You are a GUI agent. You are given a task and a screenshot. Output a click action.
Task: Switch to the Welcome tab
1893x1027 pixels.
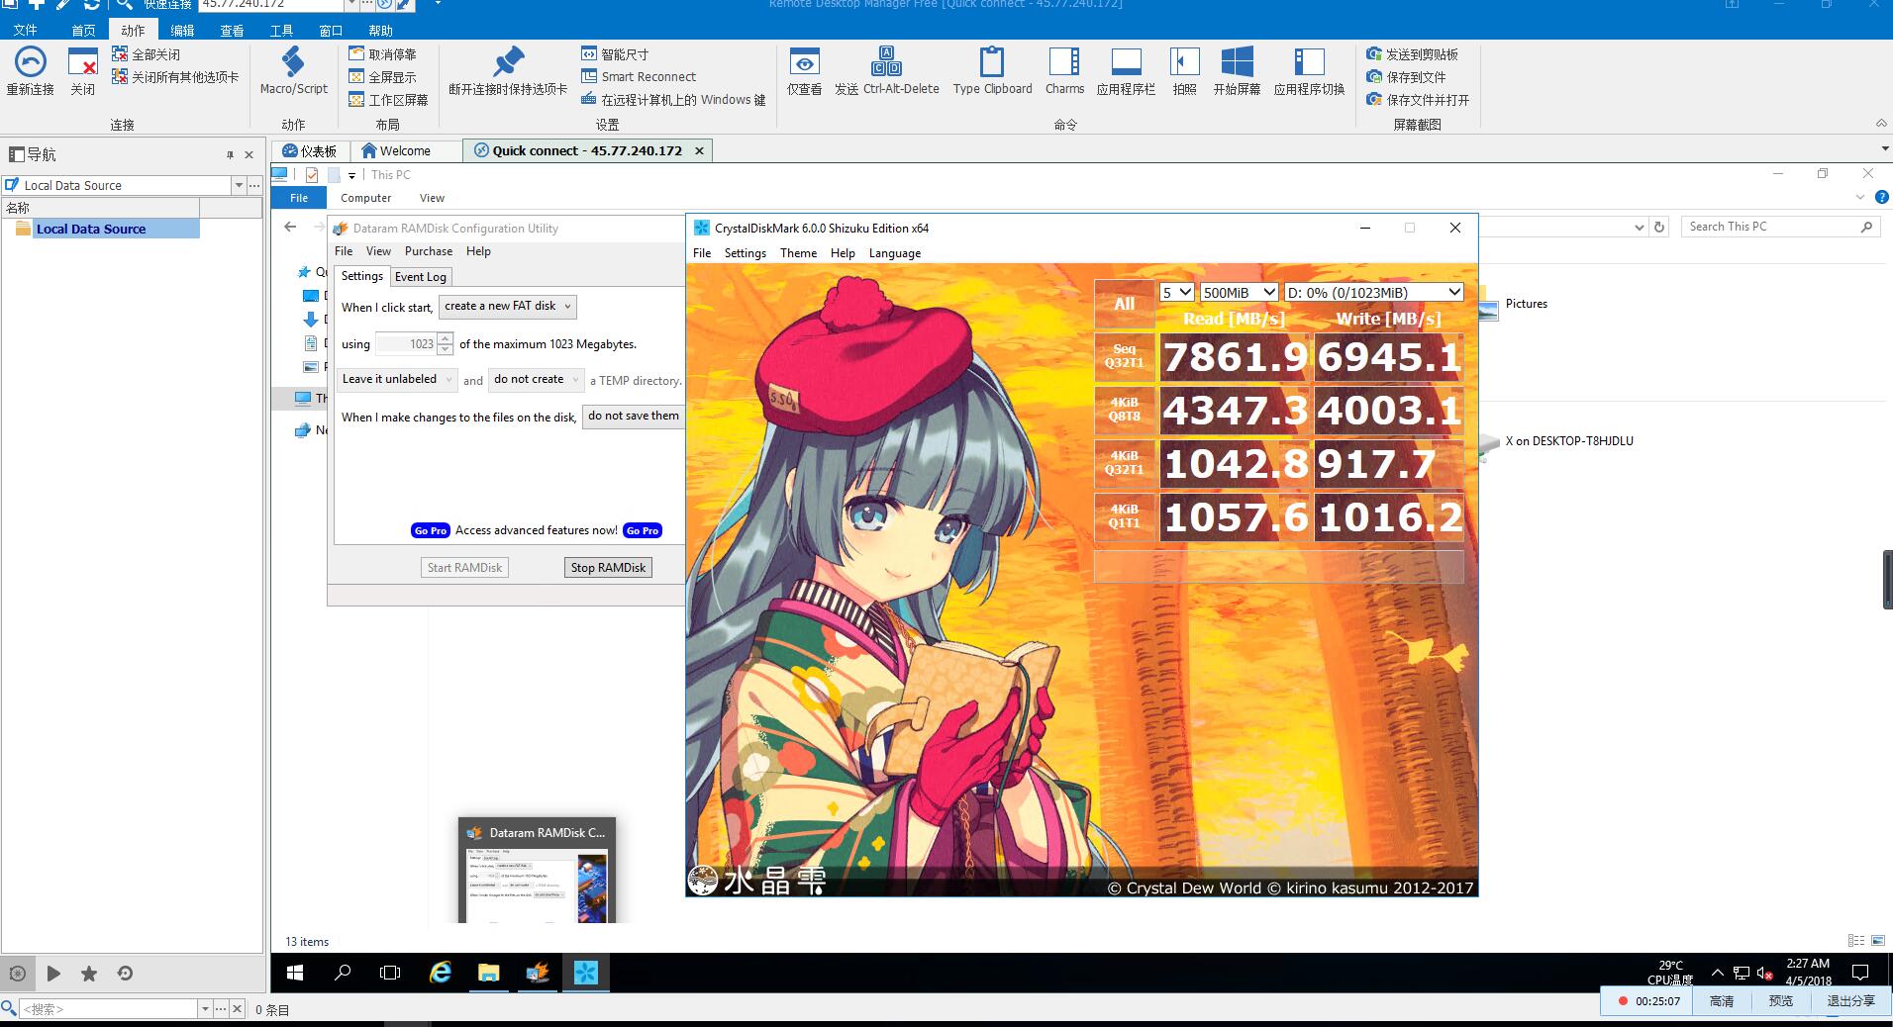404,150
